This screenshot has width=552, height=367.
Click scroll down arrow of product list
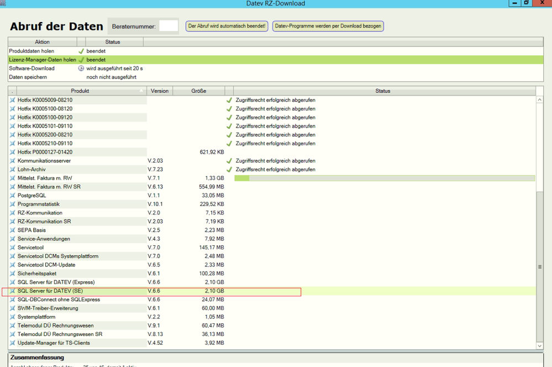[x=540, y=346]
